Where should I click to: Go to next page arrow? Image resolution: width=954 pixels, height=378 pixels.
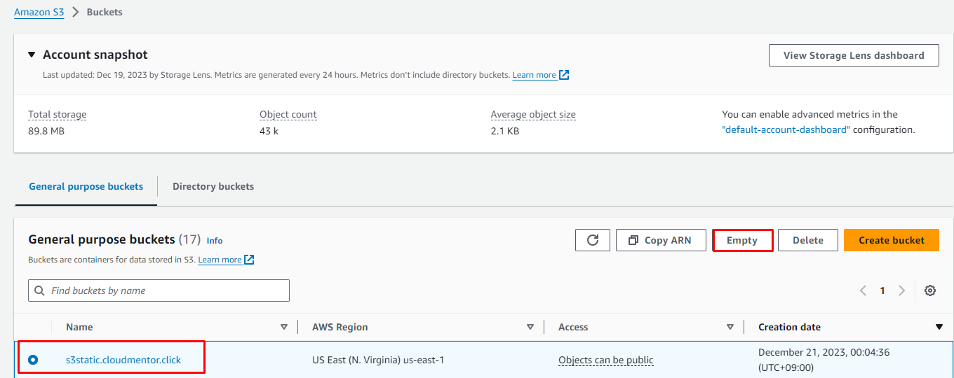901,290
